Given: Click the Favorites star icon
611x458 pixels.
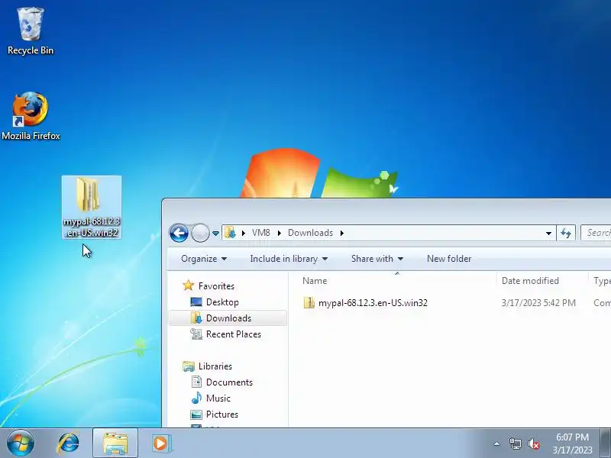Looking at the screenshot, I should 188,285.
